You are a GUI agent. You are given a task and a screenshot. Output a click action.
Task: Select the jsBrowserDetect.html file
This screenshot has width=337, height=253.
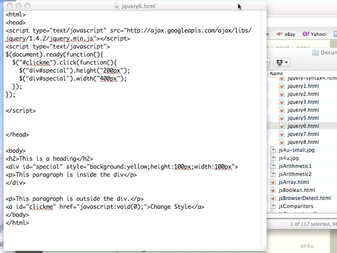(304, 198)
